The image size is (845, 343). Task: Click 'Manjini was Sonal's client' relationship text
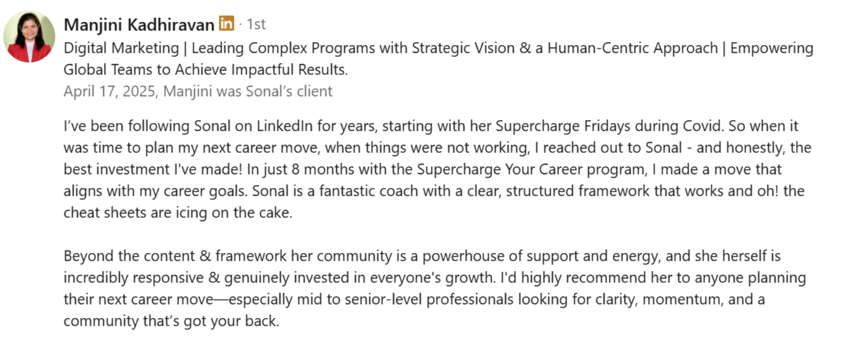tap(248, 92)
